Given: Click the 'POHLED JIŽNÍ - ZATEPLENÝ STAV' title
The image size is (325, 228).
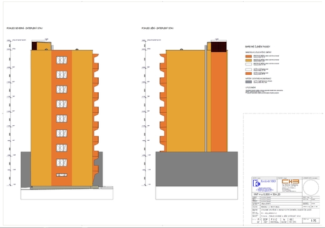Looking at the screenshot, I should [x=157, y=28].
